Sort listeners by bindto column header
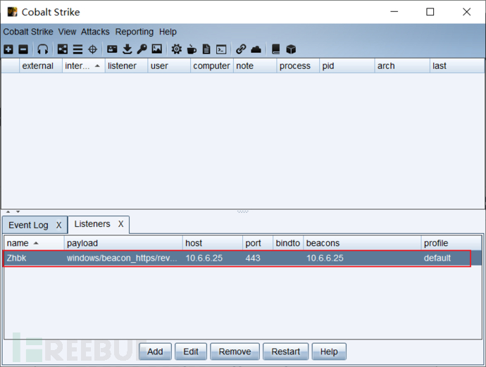The height and width of the screenshot is (367, 486). tap(288, 243)
